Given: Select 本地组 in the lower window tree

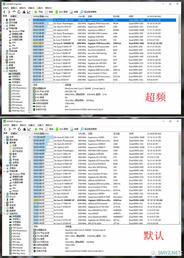Looking at the screenshot, I should (15, 160).
